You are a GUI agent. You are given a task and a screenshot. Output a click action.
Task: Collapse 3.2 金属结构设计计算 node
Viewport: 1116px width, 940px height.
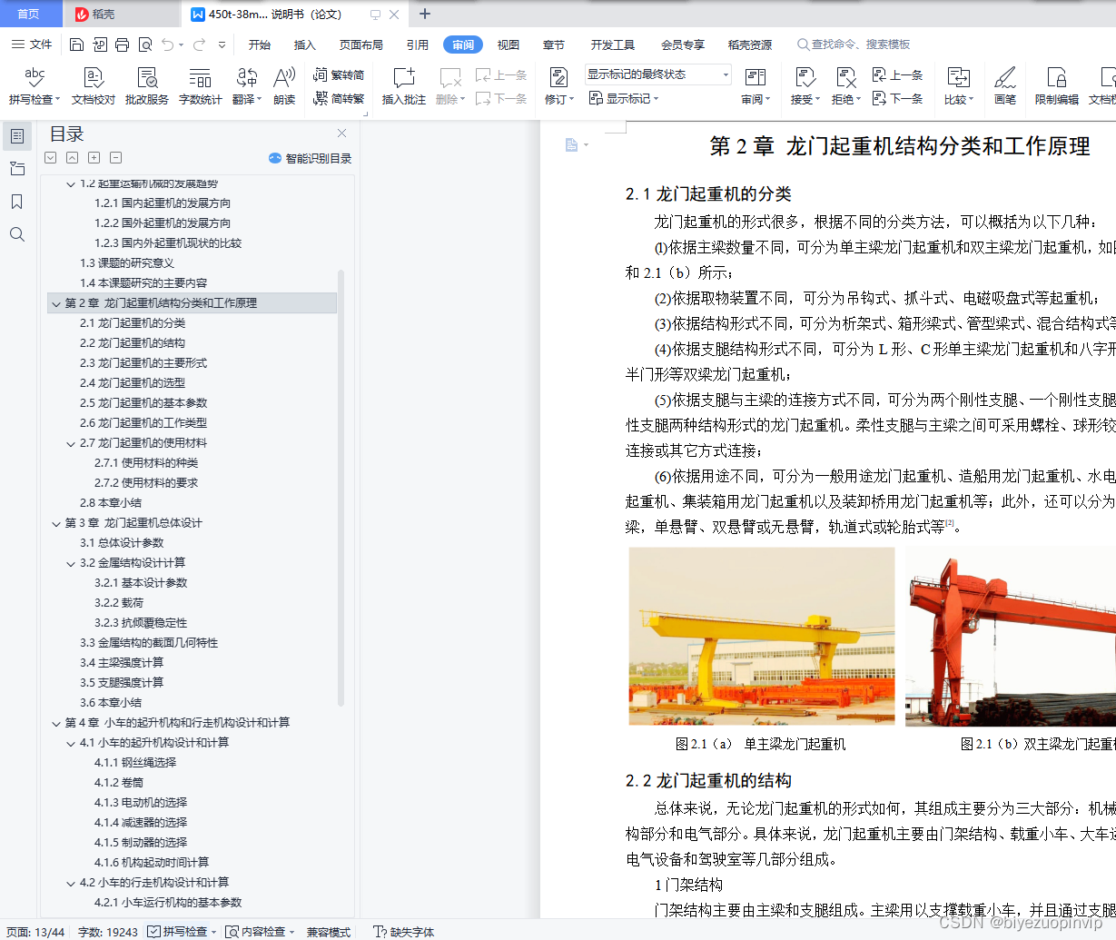click(x=71, y=563)
